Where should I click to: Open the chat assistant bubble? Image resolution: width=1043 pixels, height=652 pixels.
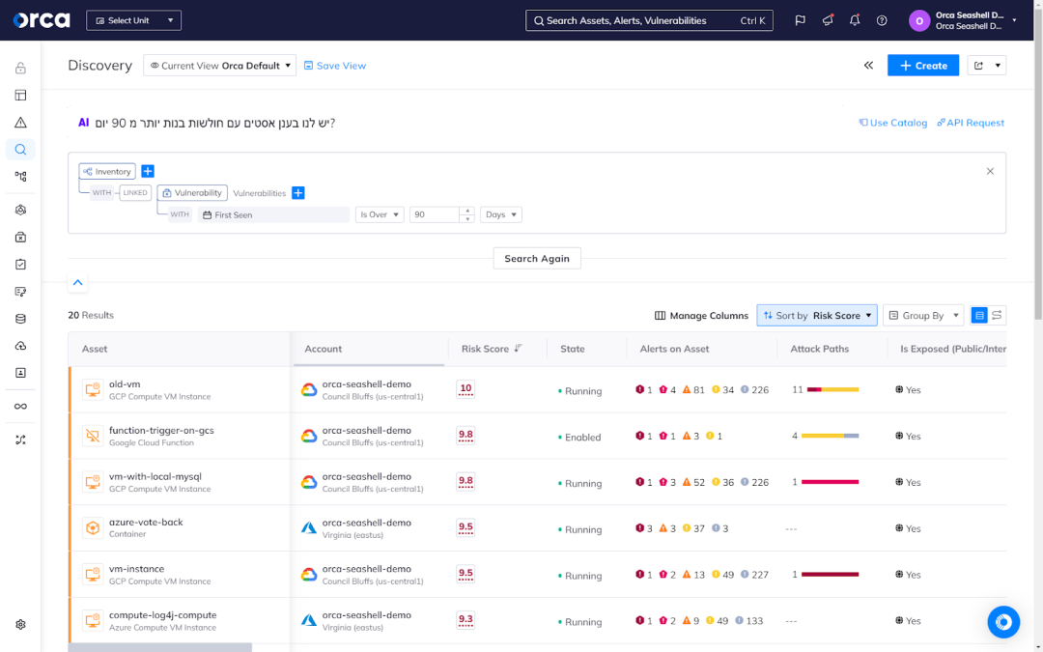click(x=1003, y=622)
